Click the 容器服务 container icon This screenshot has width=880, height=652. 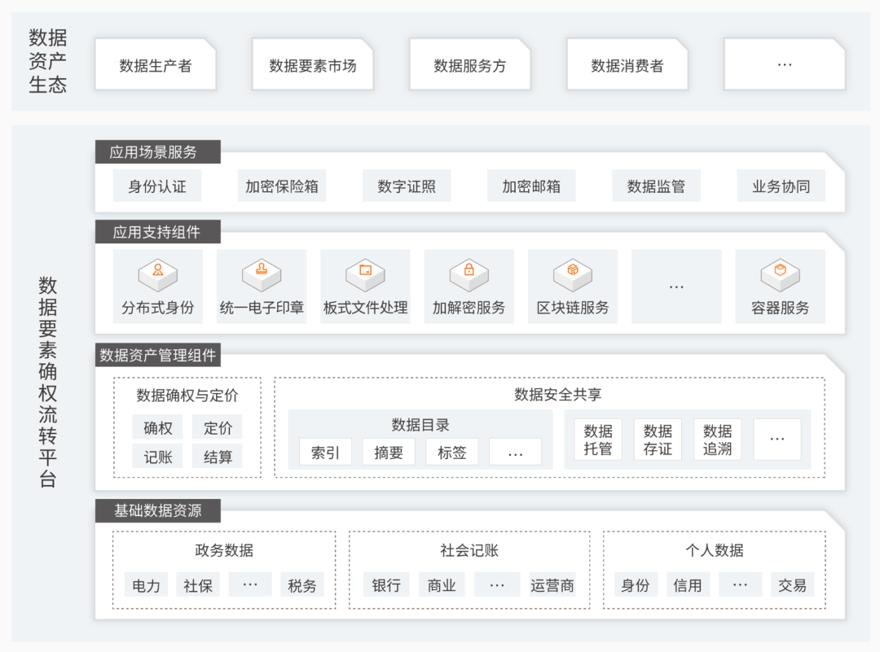tap(780, 275)
